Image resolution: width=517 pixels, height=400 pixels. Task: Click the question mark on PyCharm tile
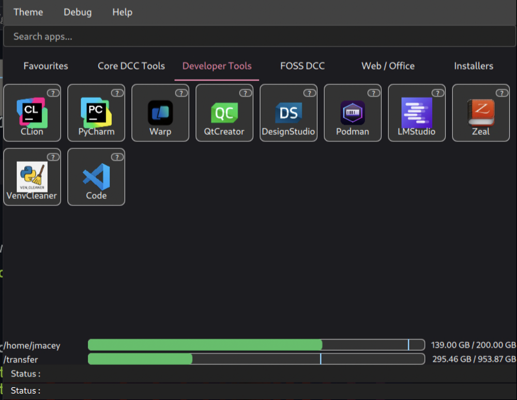click(x=117, y=93)
